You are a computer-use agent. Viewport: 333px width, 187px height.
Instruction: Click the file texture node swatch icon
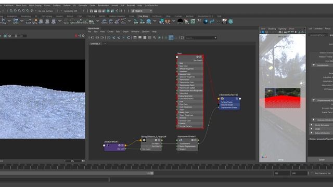144,140
